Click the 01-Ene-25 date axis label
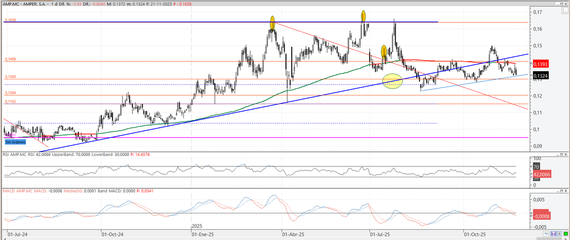570x240 pixels. (202, 234)
